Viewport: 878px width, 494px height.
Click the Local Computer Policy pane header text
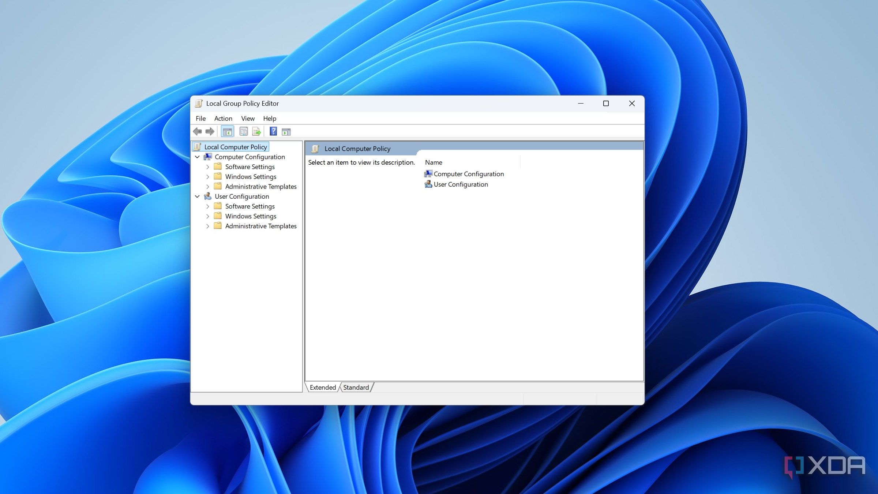pyautogui.click(x=357, y=149)
